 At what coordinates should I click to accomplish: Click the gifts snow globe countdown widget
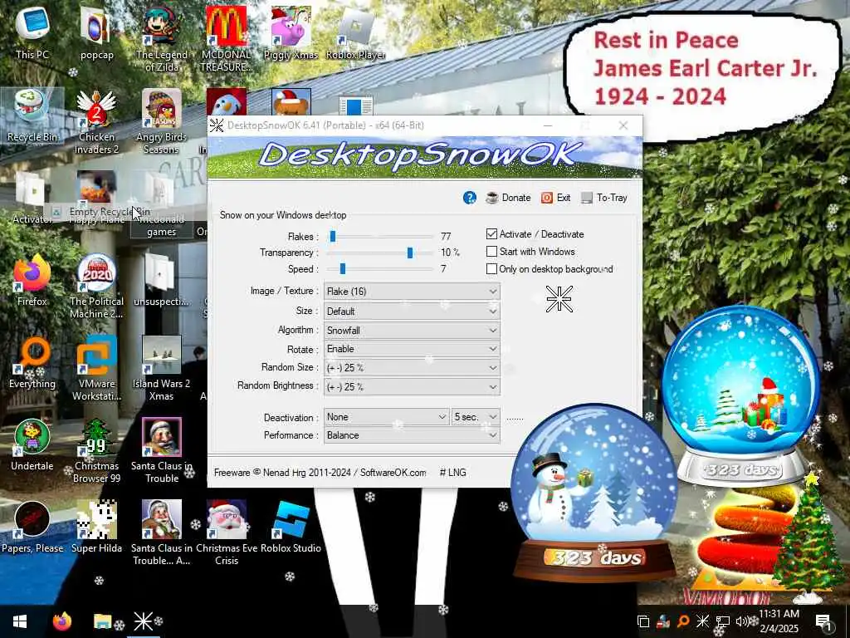point(740,395)
